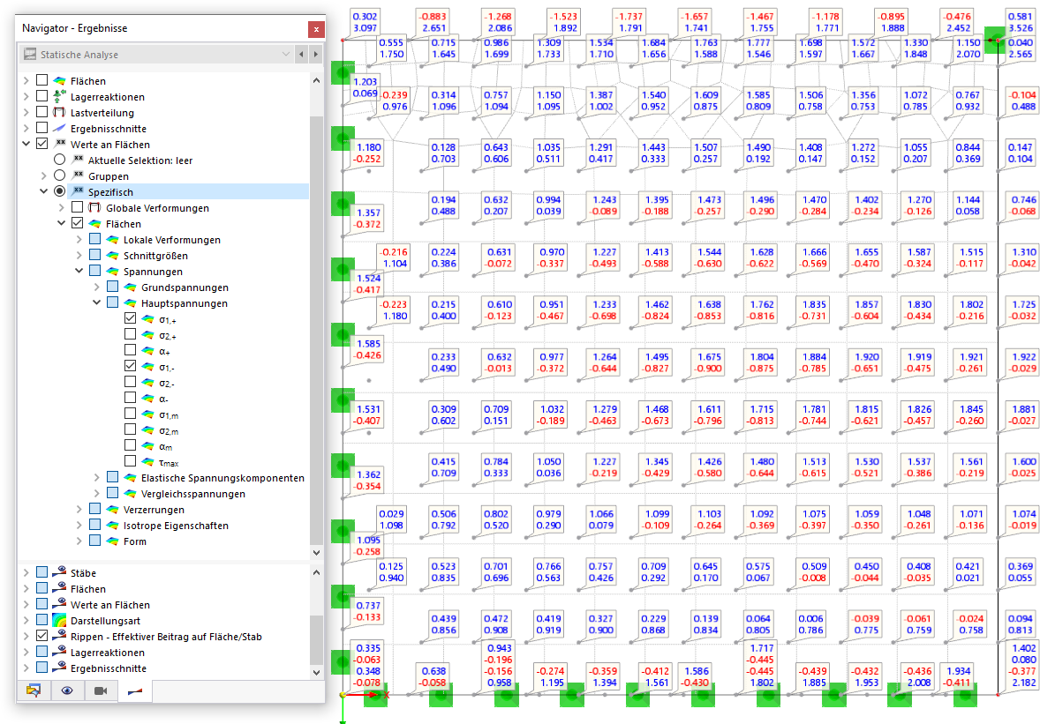Click the σ2,- result icon
This screenshot has height=724, width=1040.
point(148,382)
